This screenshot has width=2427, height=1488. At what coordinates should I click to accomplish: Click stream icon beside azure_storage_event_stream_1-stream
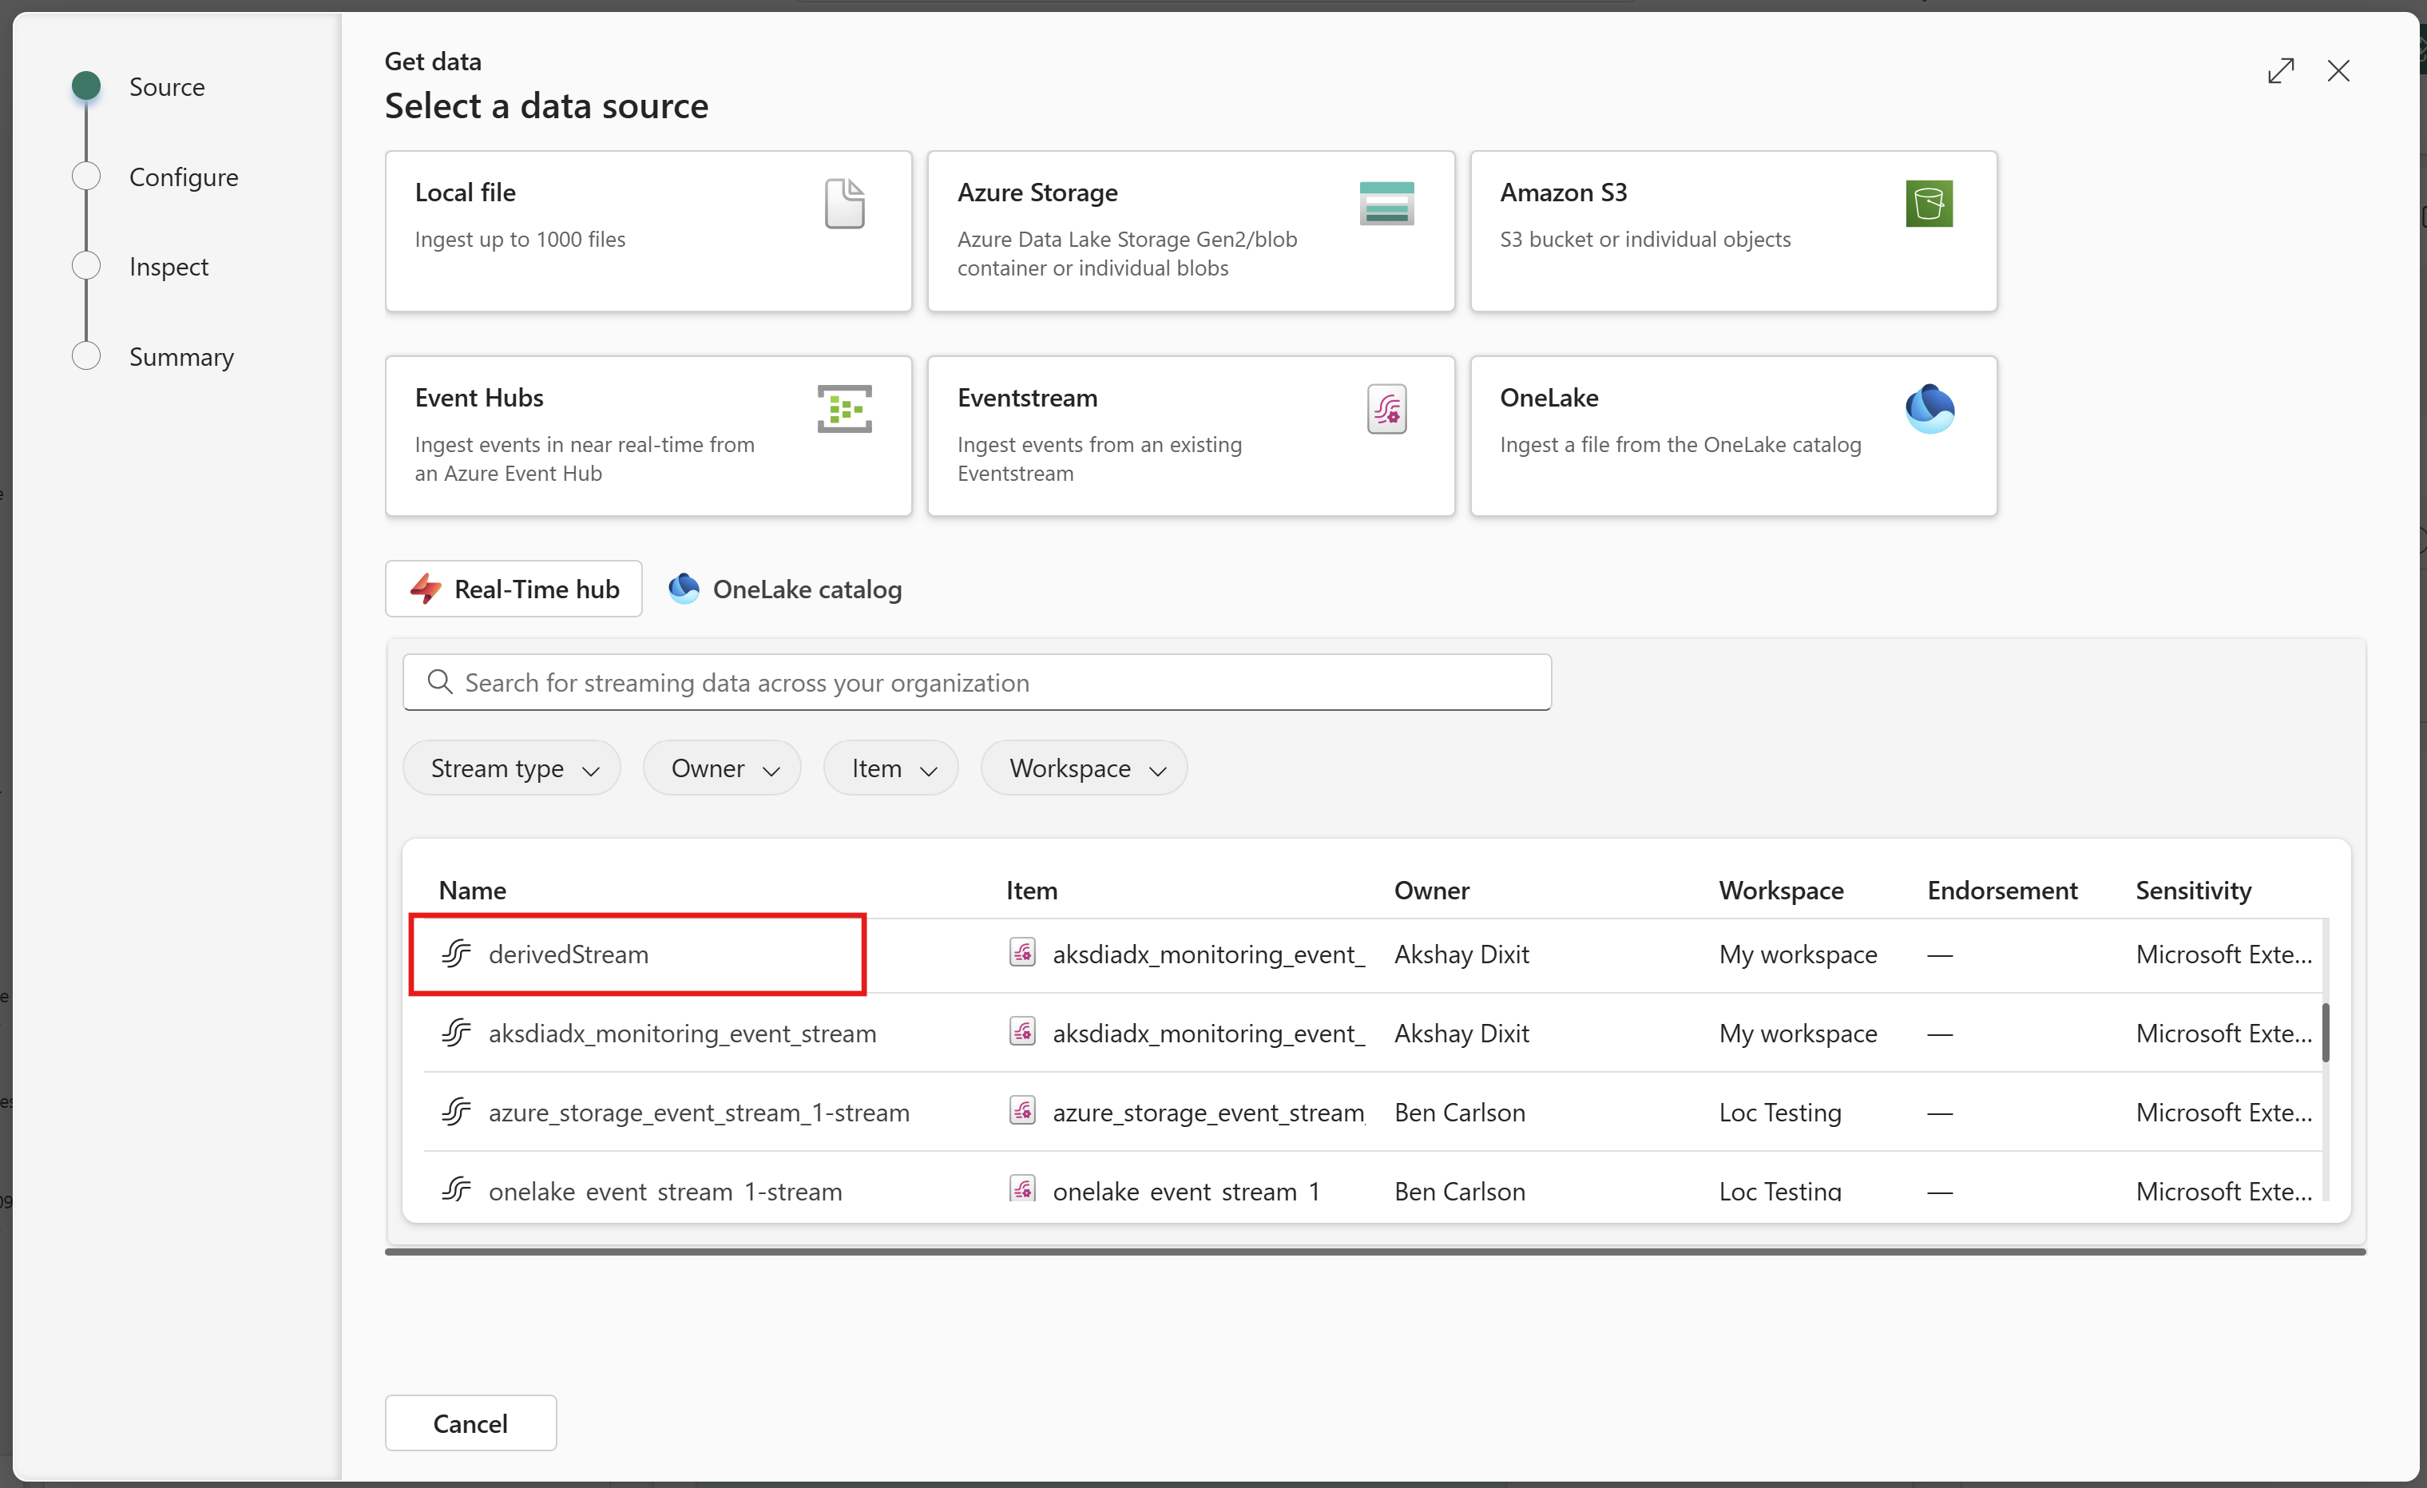pos(456,1112)
